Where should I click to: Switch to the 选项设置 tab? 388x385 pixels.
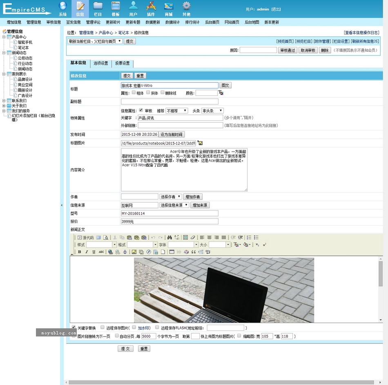[101, 64]
